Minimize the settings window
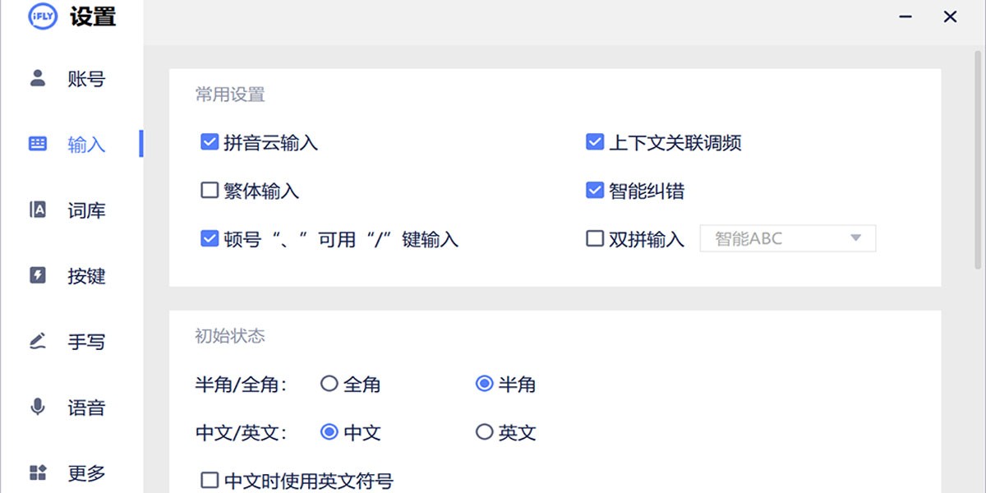 [905, 16]
